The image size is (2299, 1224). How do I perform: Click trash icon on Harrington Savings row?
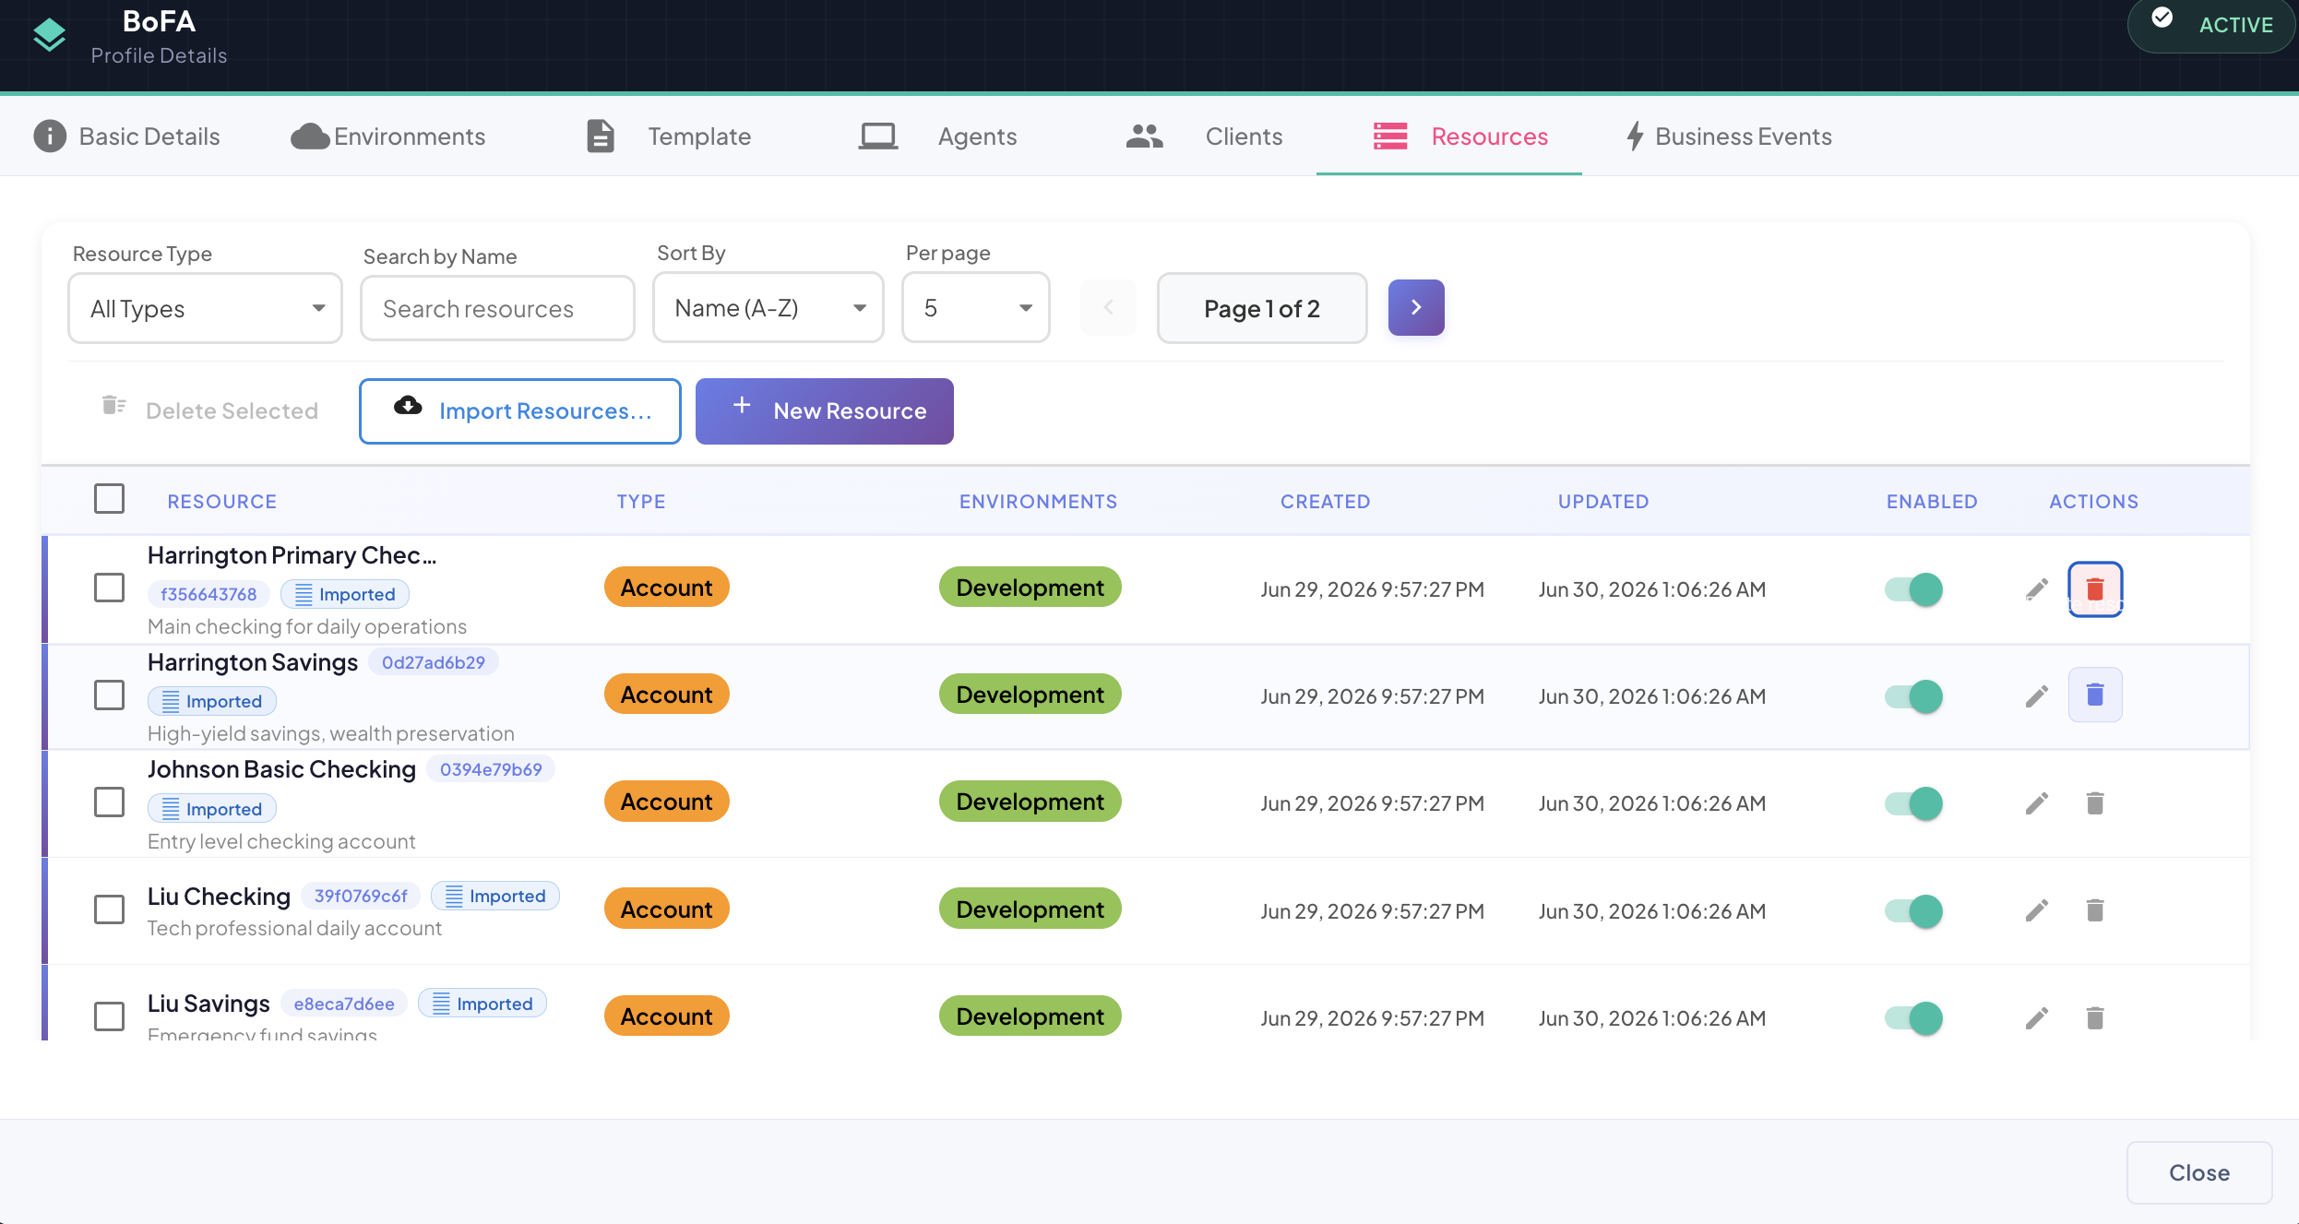click(x=2095, y=695)
